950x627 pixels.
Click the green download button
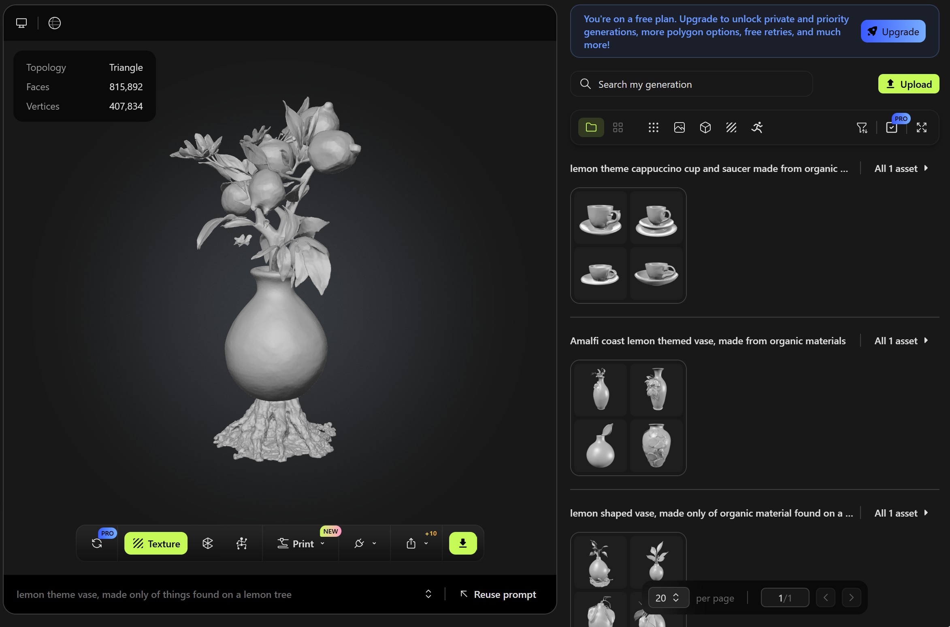[463, 543]
